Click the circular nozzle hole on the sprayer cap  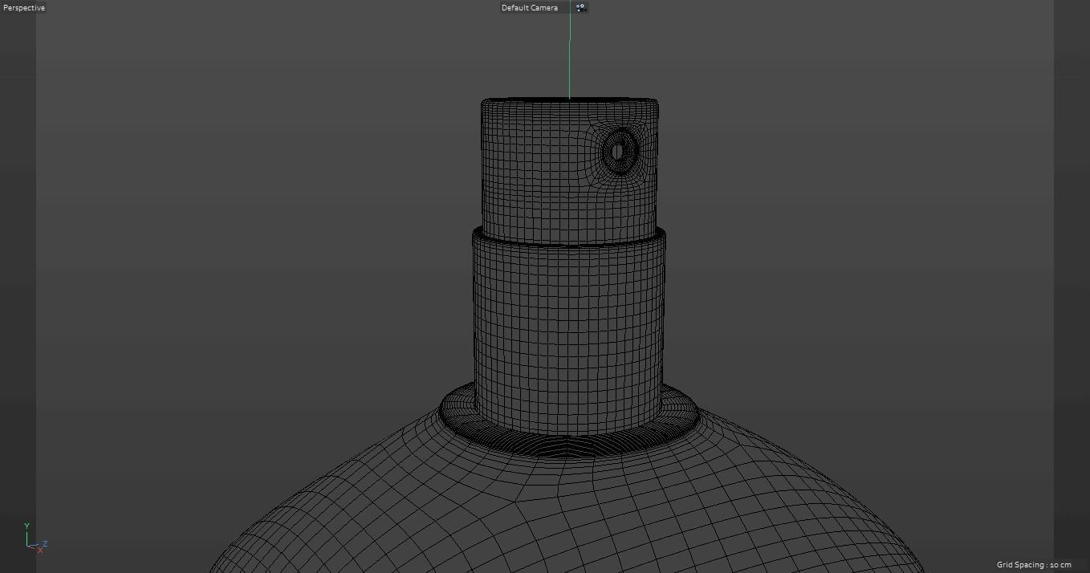pos(619,150)
